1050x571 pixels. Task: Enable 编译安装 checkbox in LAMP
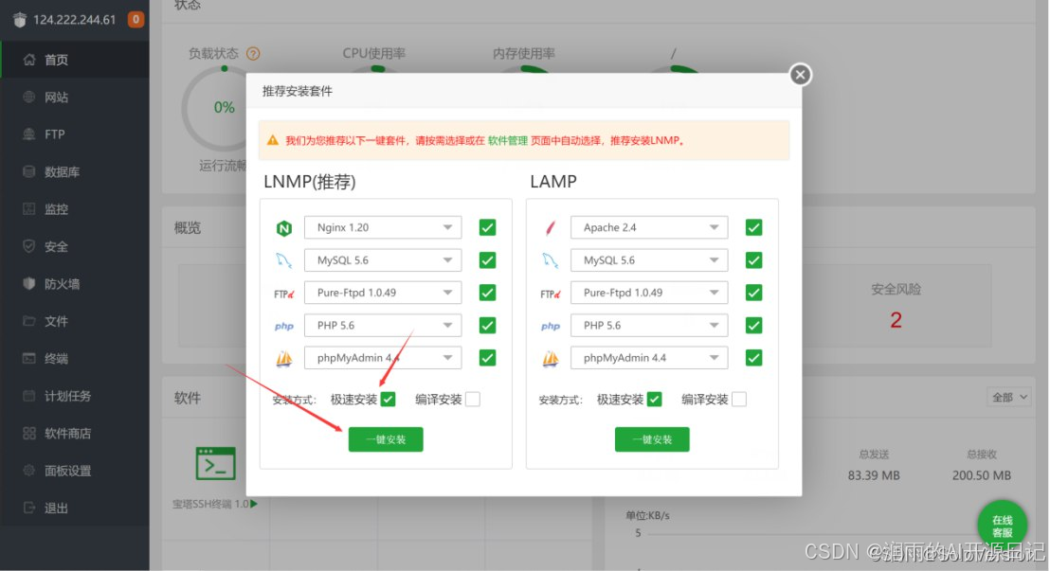click(739, 399)
